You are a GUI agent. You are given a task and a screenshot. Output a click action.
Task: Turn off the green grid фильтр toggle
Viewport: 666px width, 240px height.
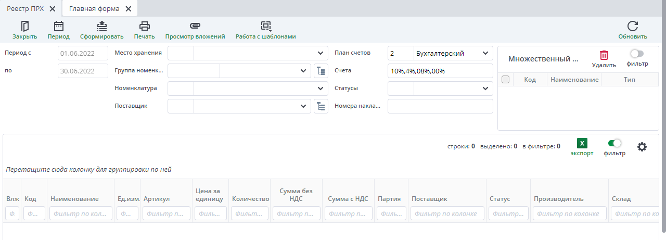coord(614,143)
